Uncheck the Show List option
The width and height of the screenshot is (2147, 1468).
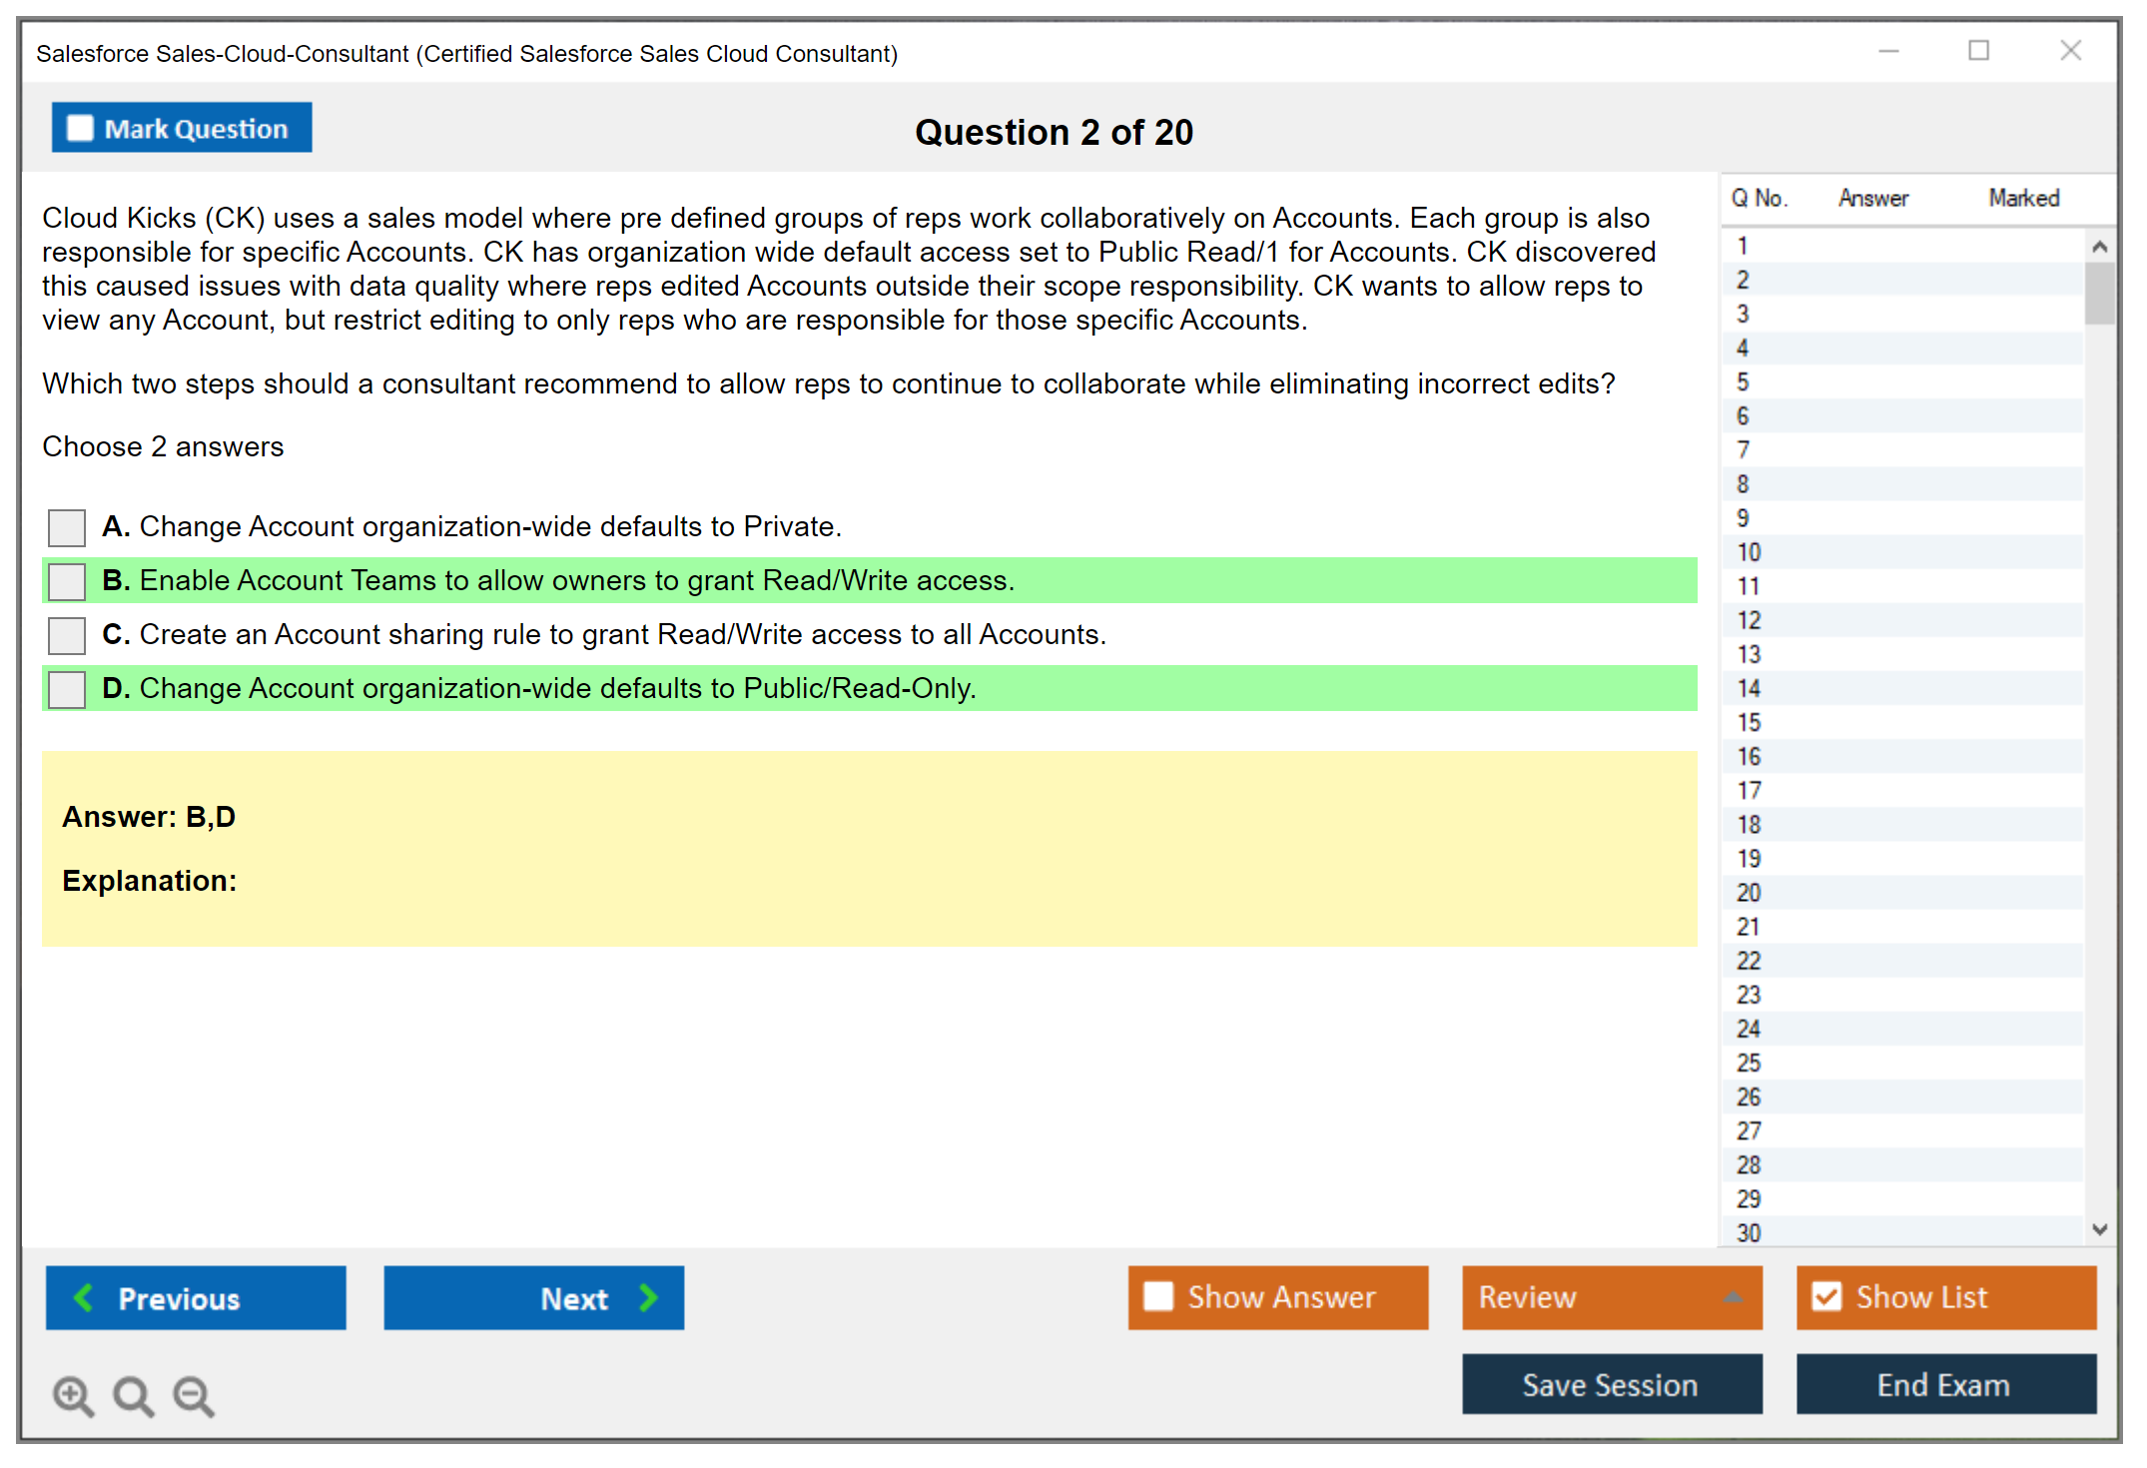1826,1296
